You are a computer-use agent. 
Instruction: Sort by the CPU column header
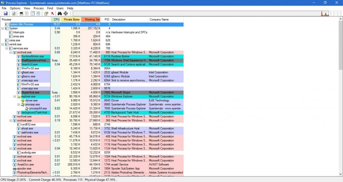(56, 19)
